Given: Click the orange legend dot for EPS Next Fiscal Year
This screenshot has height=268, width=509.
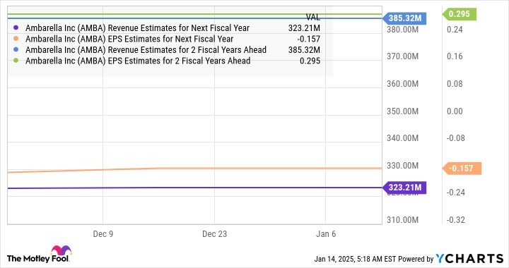Looking at the screenshot, I should 16,39.
